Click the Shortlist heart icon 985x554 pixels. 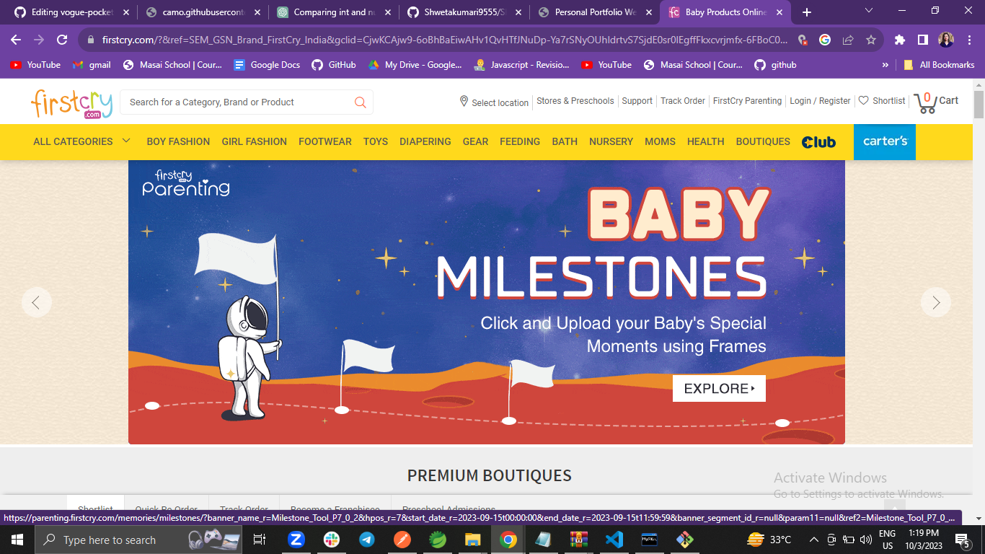click(x=863, y=101)
